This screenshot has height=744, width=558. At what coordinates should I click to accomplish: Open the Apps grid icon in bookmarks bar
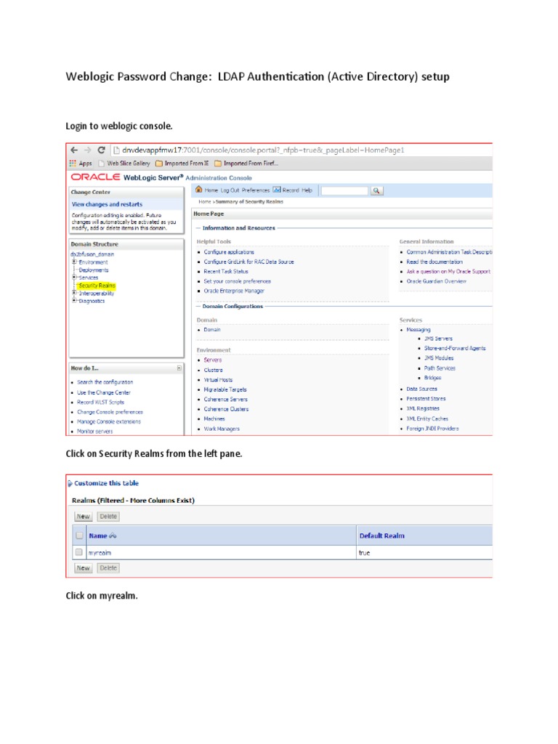click(x=73, y=163)
